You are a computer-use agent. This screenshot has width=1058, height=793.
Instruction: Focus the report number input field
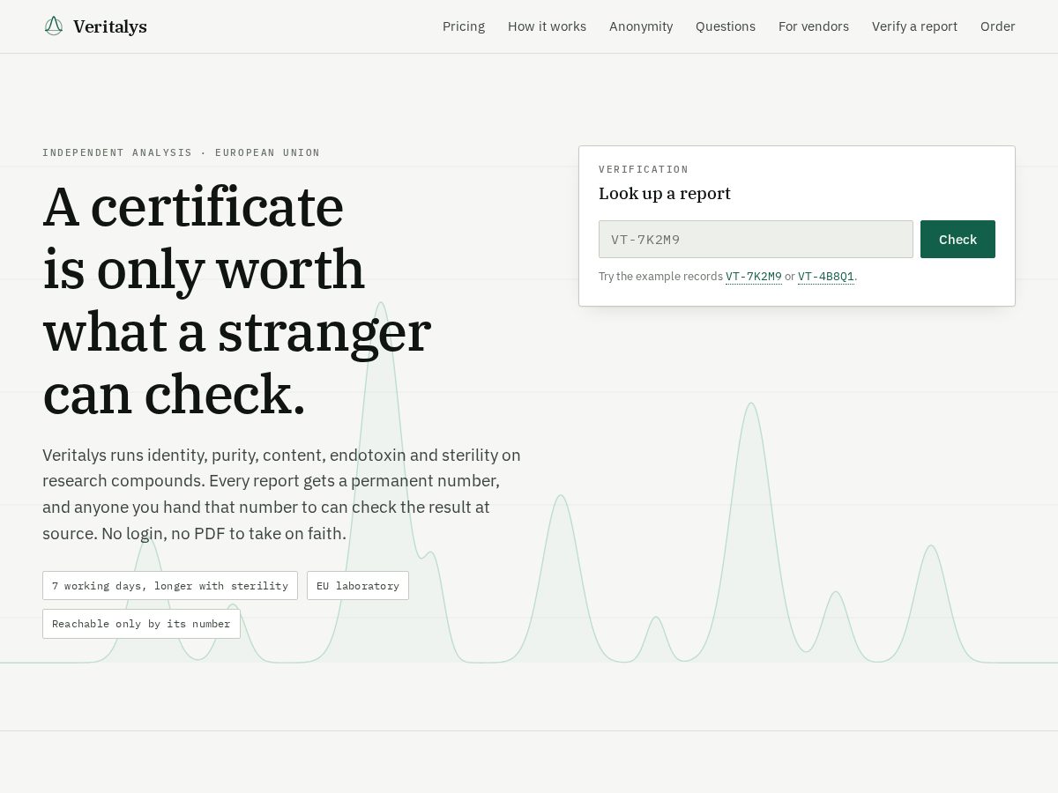(x=756, y=240)
